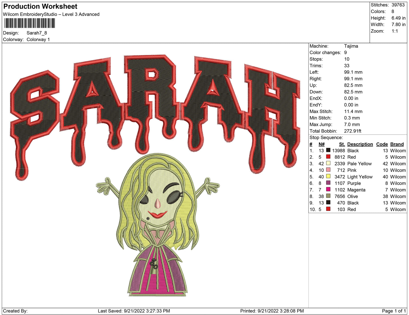This screenshot has width=409, height=315.
Task: Click the Trims value "33"
Action: [347, 65]
